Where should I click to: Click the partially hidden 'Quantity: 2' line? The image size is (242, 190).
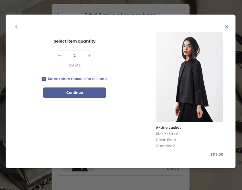coord(165,146)
